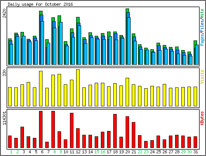Click the red KBytes legend label
The height and width of the screenshot is (156, 206).
202,118
